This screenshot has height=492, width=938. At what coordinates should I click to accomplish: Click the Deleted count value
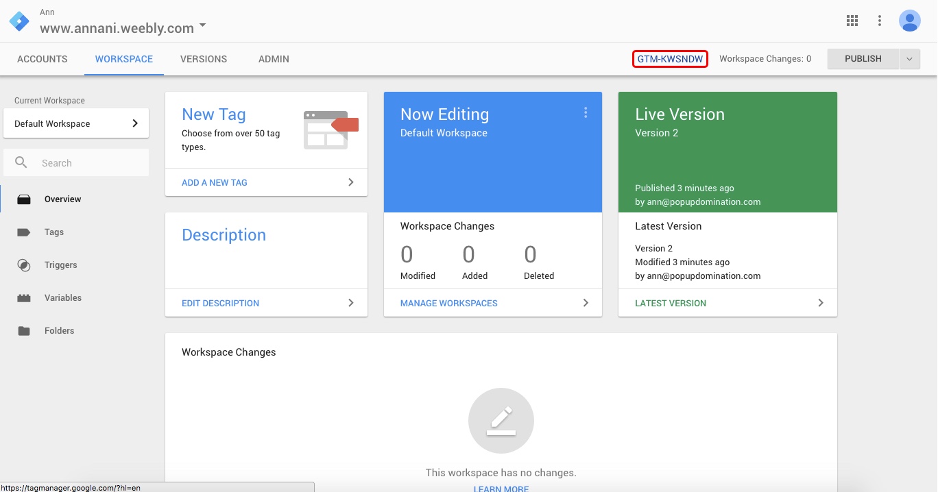coord(530,255)
